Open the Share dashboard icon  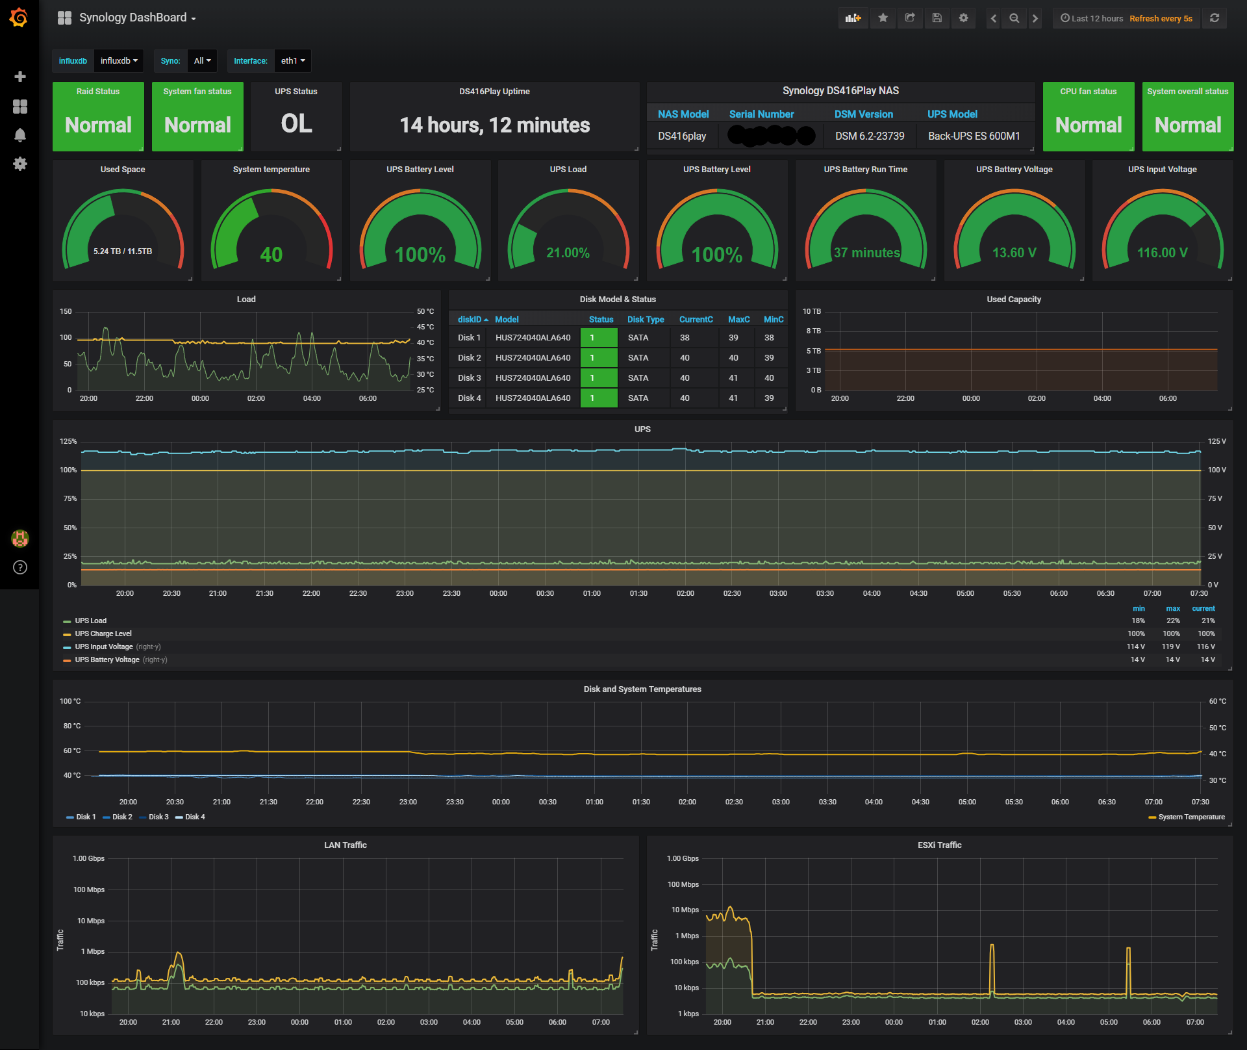point(910,18)
